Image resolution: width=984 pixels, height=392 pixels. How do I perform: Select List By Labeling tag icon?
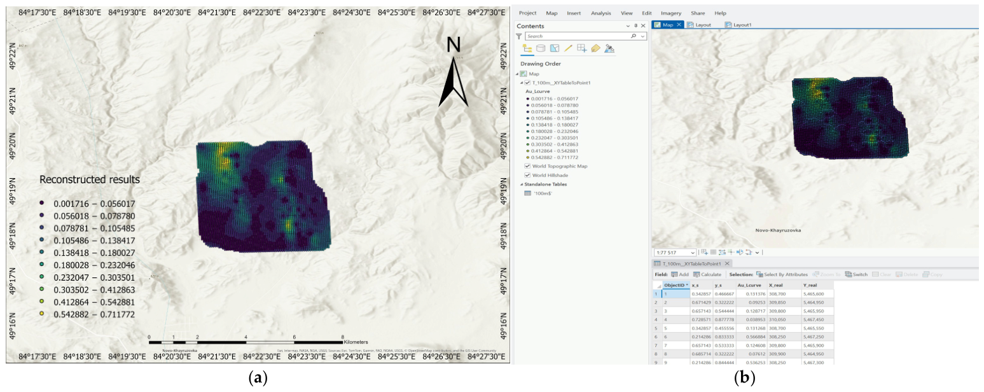point(595,48)
